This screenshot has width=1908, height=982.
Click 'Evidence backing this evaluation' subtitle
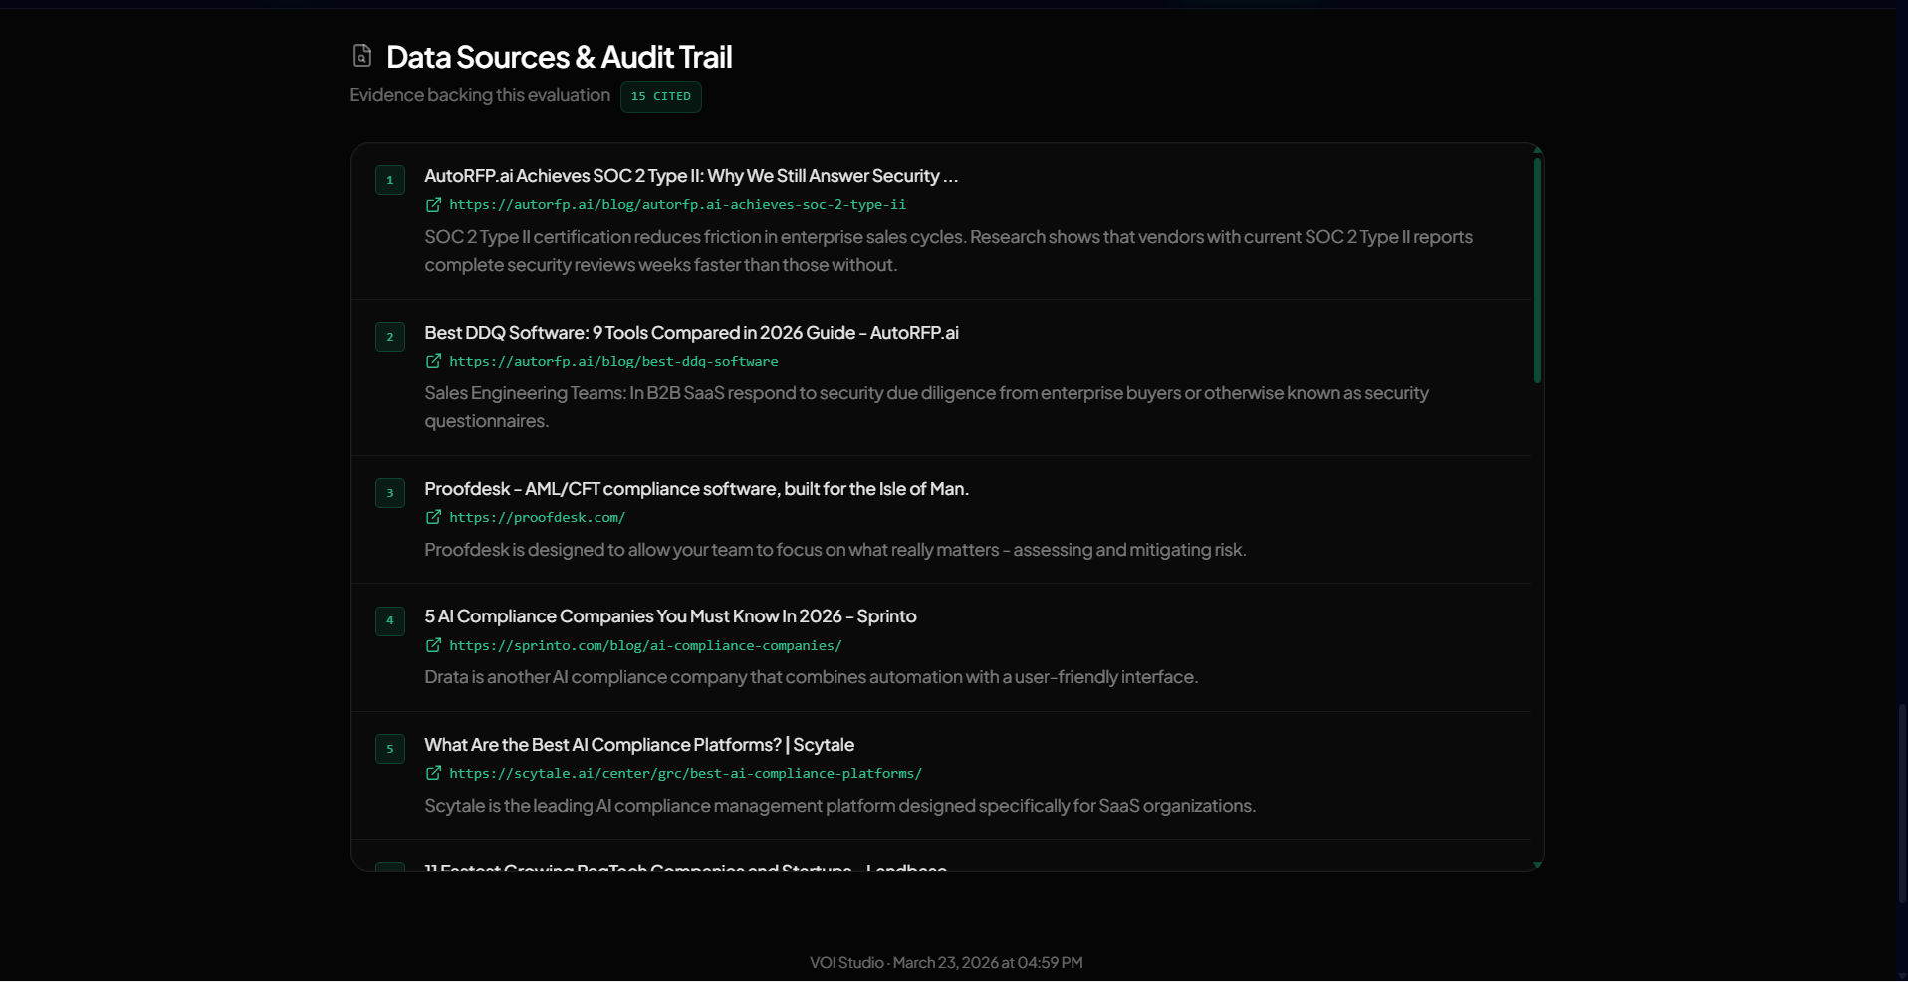479,95
